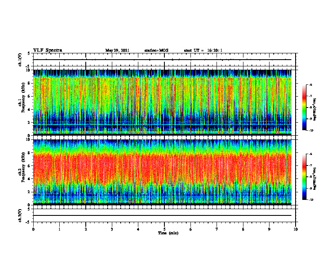This screenshot has width=333, height=257.
Task: Click the ch.1 voltage waveform trace
Action: [x=162, y=60]
